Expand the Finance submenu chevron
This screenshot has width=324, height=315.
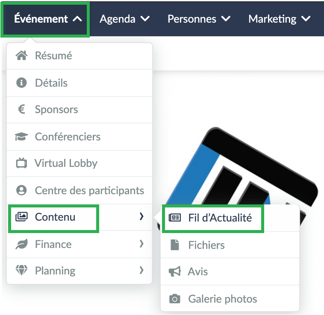pyautogui.click(x=141, y=244)
